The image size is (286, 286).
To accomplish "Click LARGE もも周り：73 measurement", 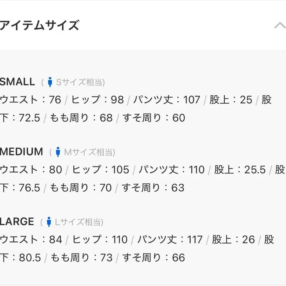I will pos(82,257).
